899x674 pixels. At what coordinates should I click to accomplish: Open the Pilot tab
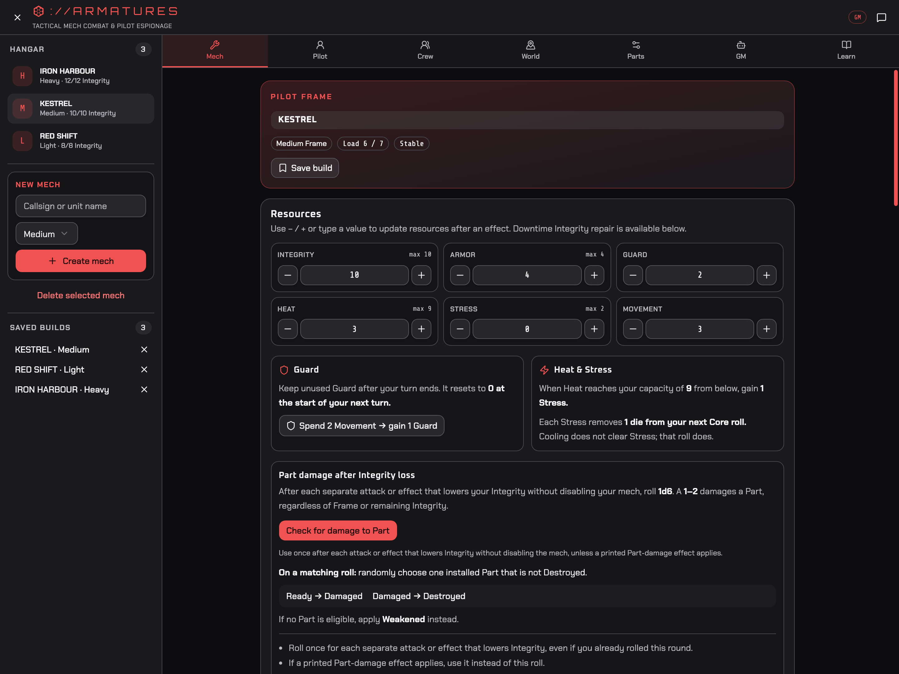(320, 51)
